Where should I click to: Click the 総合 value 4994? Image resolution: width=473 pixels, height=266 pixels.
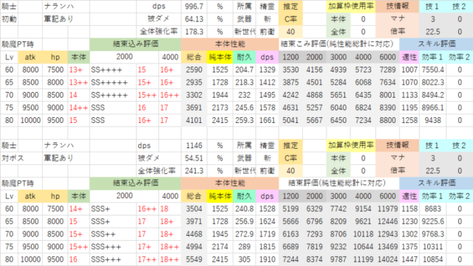(194, 247)
